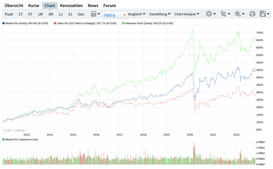Screen dimensions: 273x169
Task: Switch to the Kennzahlen tab
Action: click(71, 5)
